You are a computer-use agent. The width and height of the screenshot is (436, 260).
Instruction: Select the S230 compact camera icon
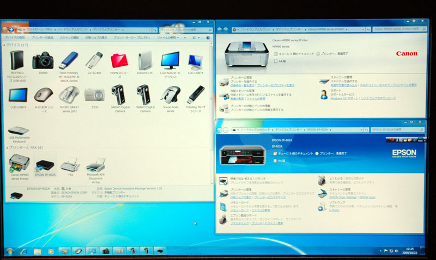point(94,95)
